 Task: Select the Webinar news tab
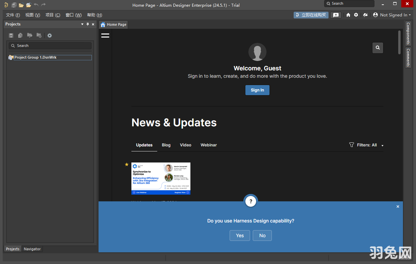[x=209, y=145]
